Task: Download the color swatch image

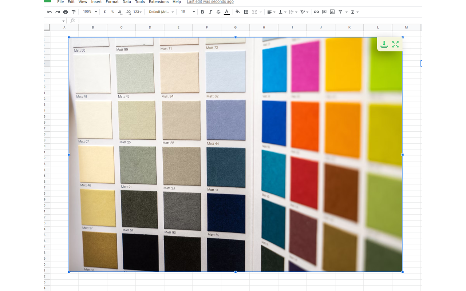Action: click(x=384, y=44)
